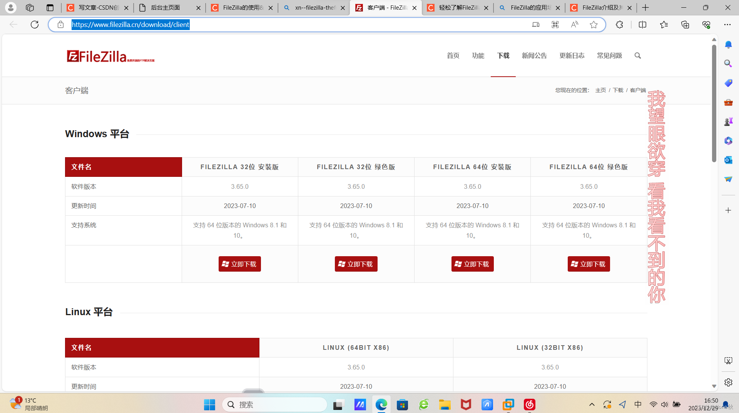This screenshot has width=739, height=413.
Task: Open NetEase Cloud Music taskbar icon
Action: coord(530,405)
